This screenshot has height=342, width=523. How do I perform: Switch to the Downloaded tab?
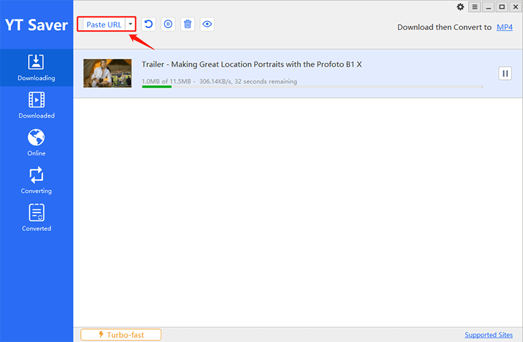pyautogui.click(x=37, y=105)
